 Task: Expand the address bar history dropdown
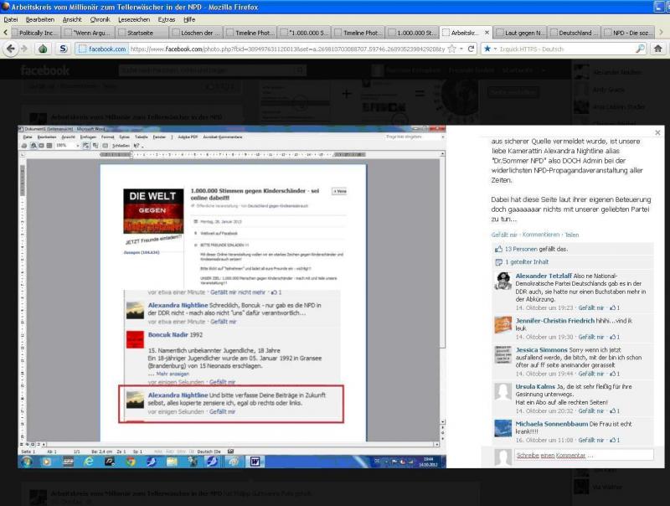[x=462, y=49]
